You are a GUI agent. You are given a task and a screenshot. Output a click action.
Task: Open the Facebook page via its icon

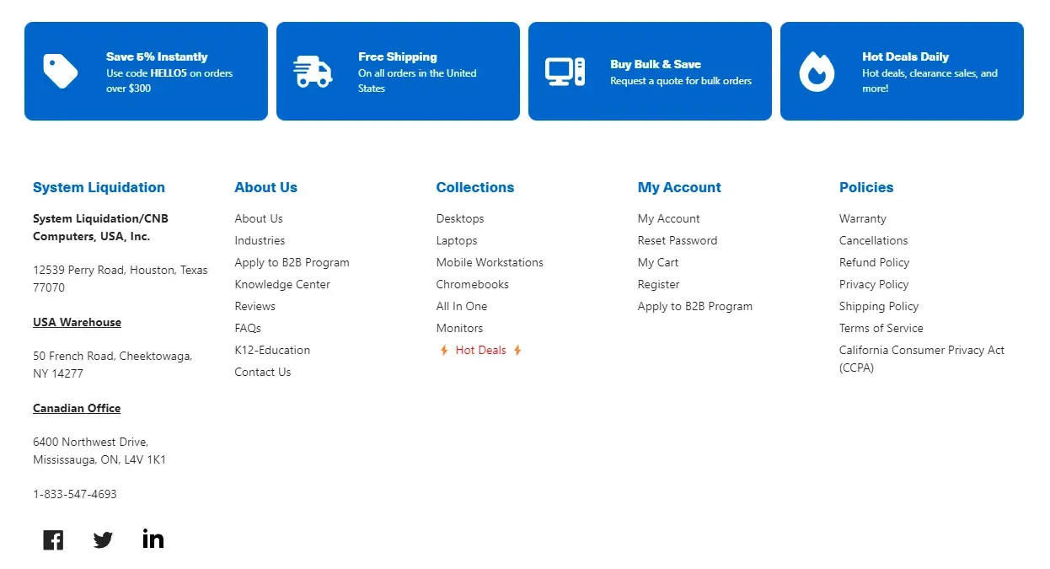pos(52,539)
